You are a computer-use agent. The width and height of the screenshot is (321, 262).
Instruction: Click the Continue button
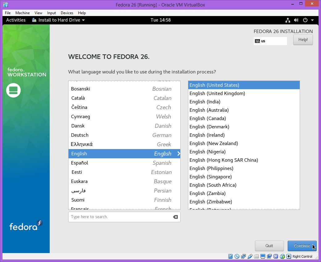point(302,246)
